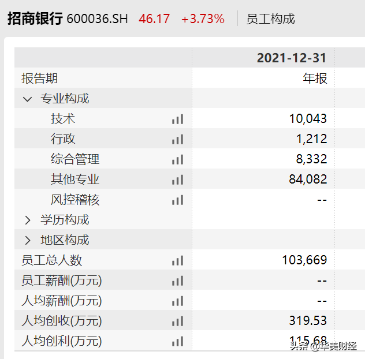The width and height of the screenshot is (365, 359).
Task: Open chart icon for 员工薪酬(万元) row
Action: click(178, 281)
